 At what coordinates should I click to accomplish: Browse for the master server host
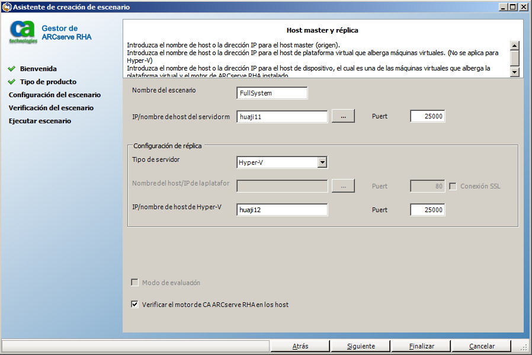344,116
